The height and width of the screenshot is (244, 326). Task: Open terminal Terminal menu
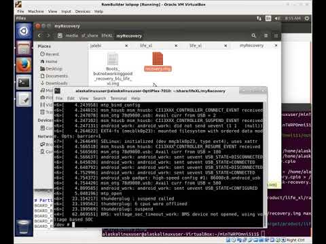click(118, 98)
